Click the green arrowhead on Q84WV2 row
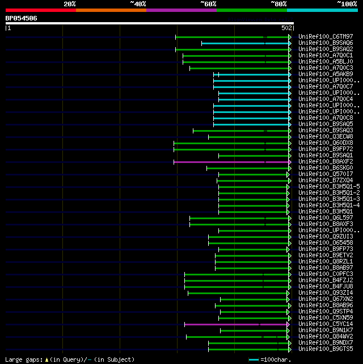The image size is (363, 364). coord(288,337)
